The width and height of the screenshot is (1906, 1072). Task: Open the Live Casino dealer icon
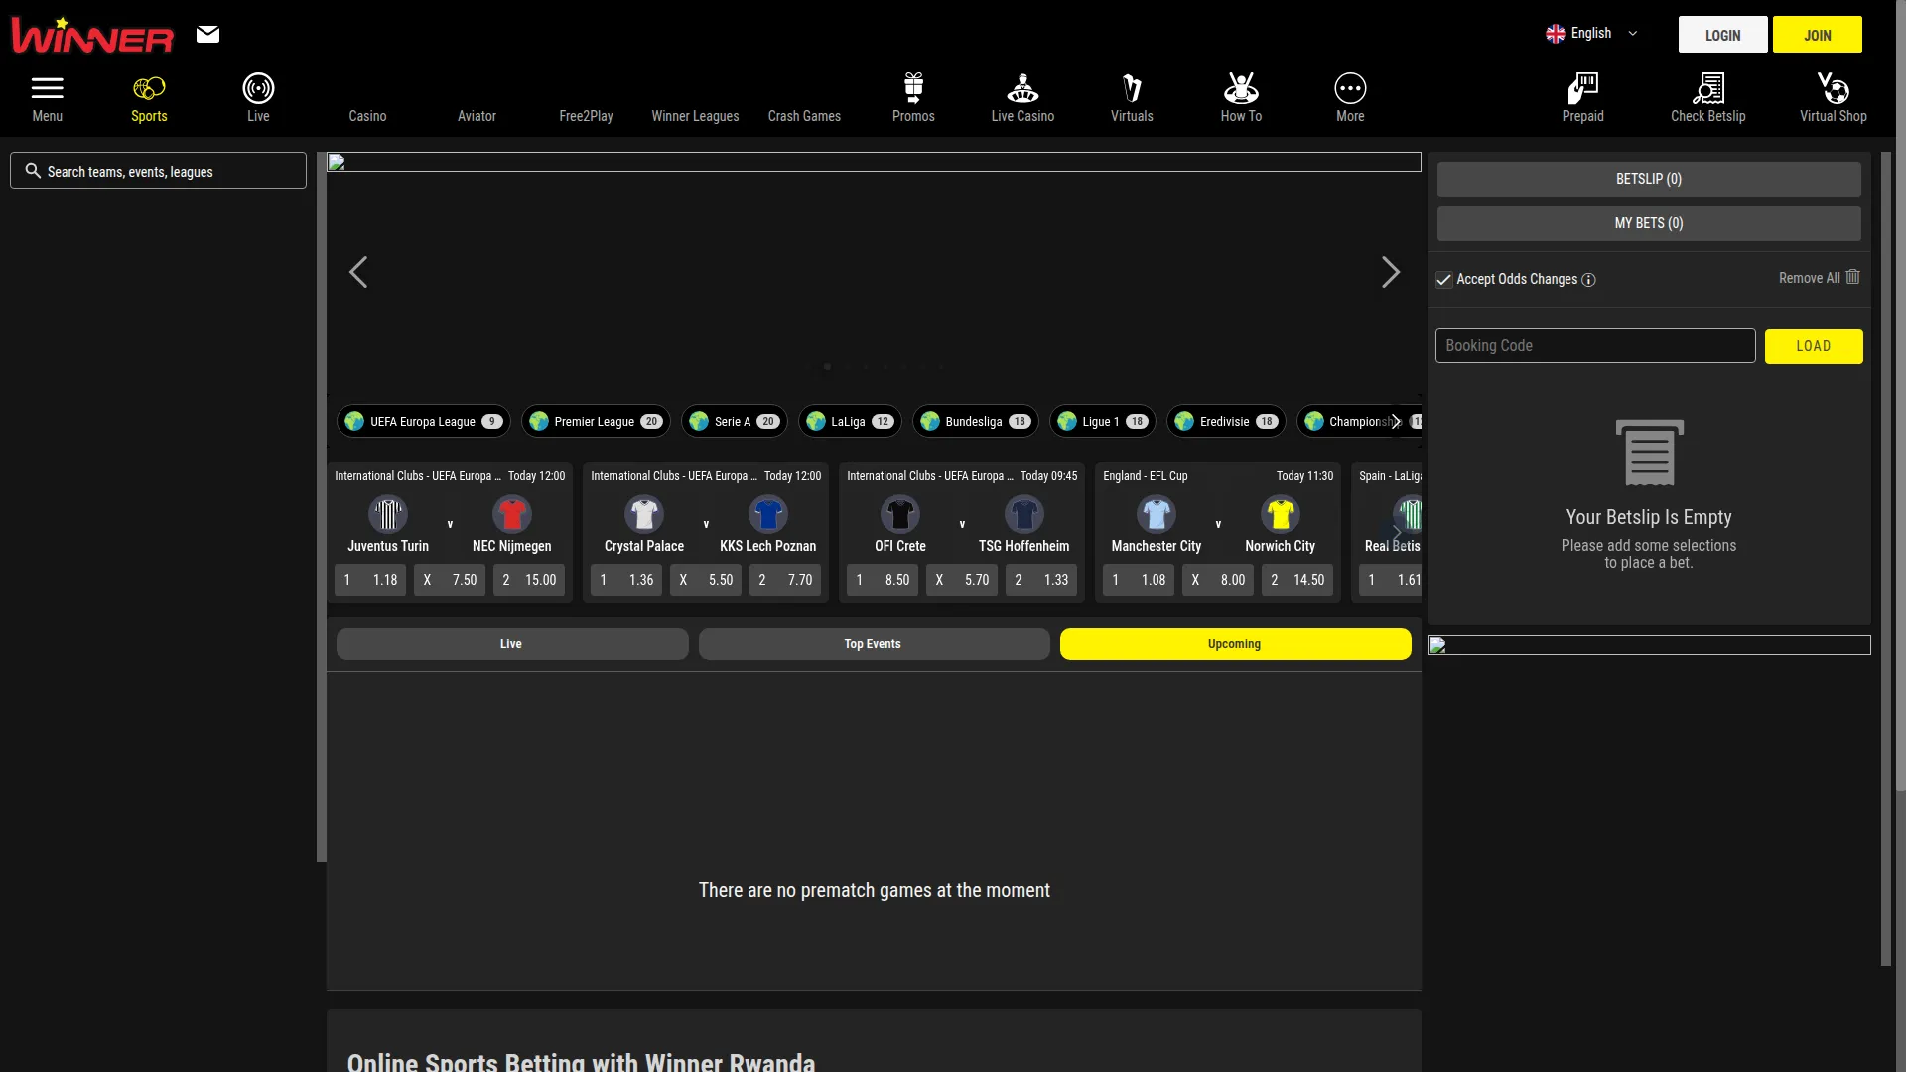(1022, 88)
